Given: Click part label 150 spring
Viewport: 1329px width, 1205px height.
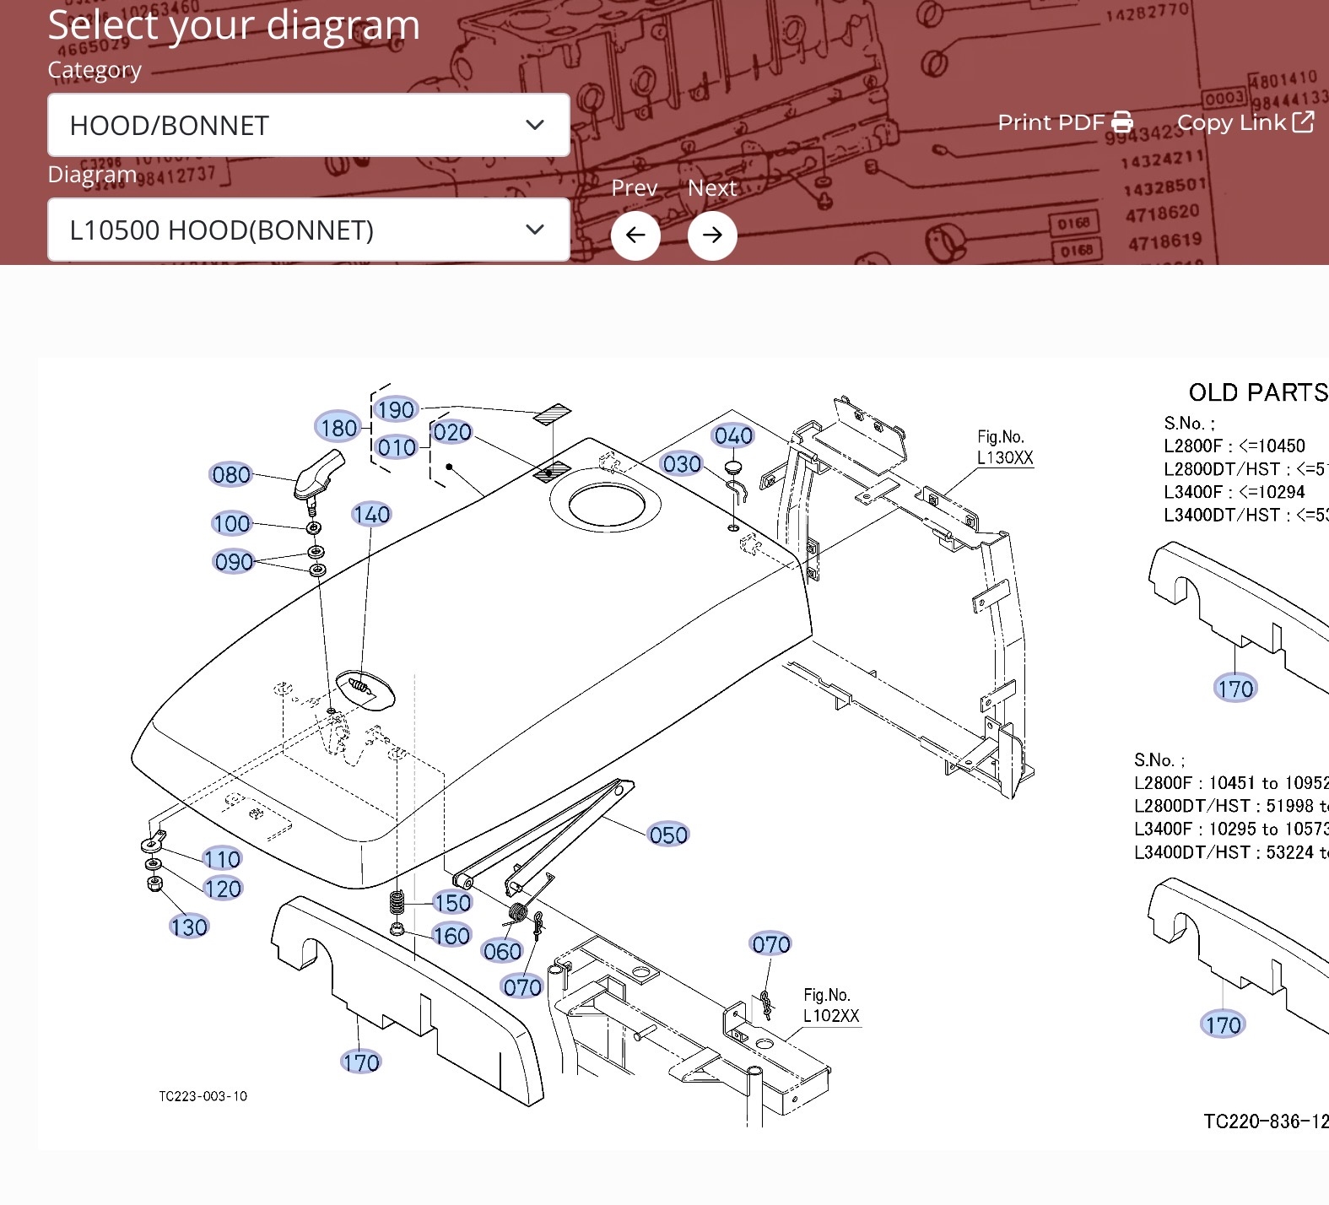Looking at the screenshot, I should [452, 903].
